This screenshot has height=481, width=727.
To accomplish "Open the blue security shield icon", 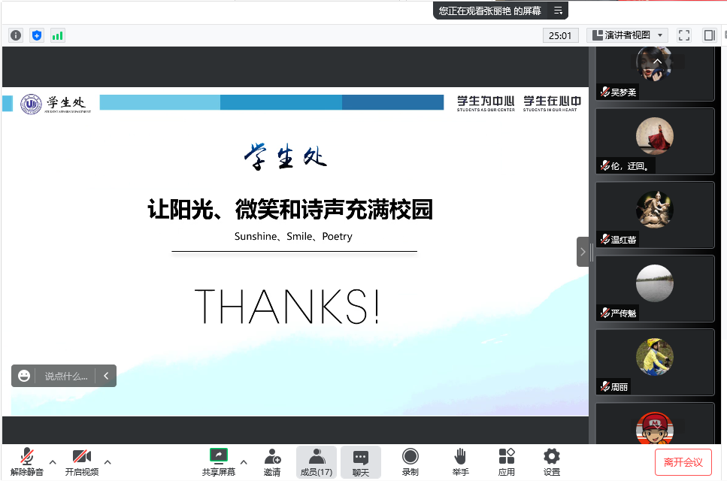I will click(x=37, y=35).
